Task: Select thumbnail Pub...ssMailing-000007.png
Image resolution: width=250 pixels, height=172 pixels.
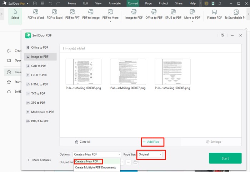Action: coord(128,72)
